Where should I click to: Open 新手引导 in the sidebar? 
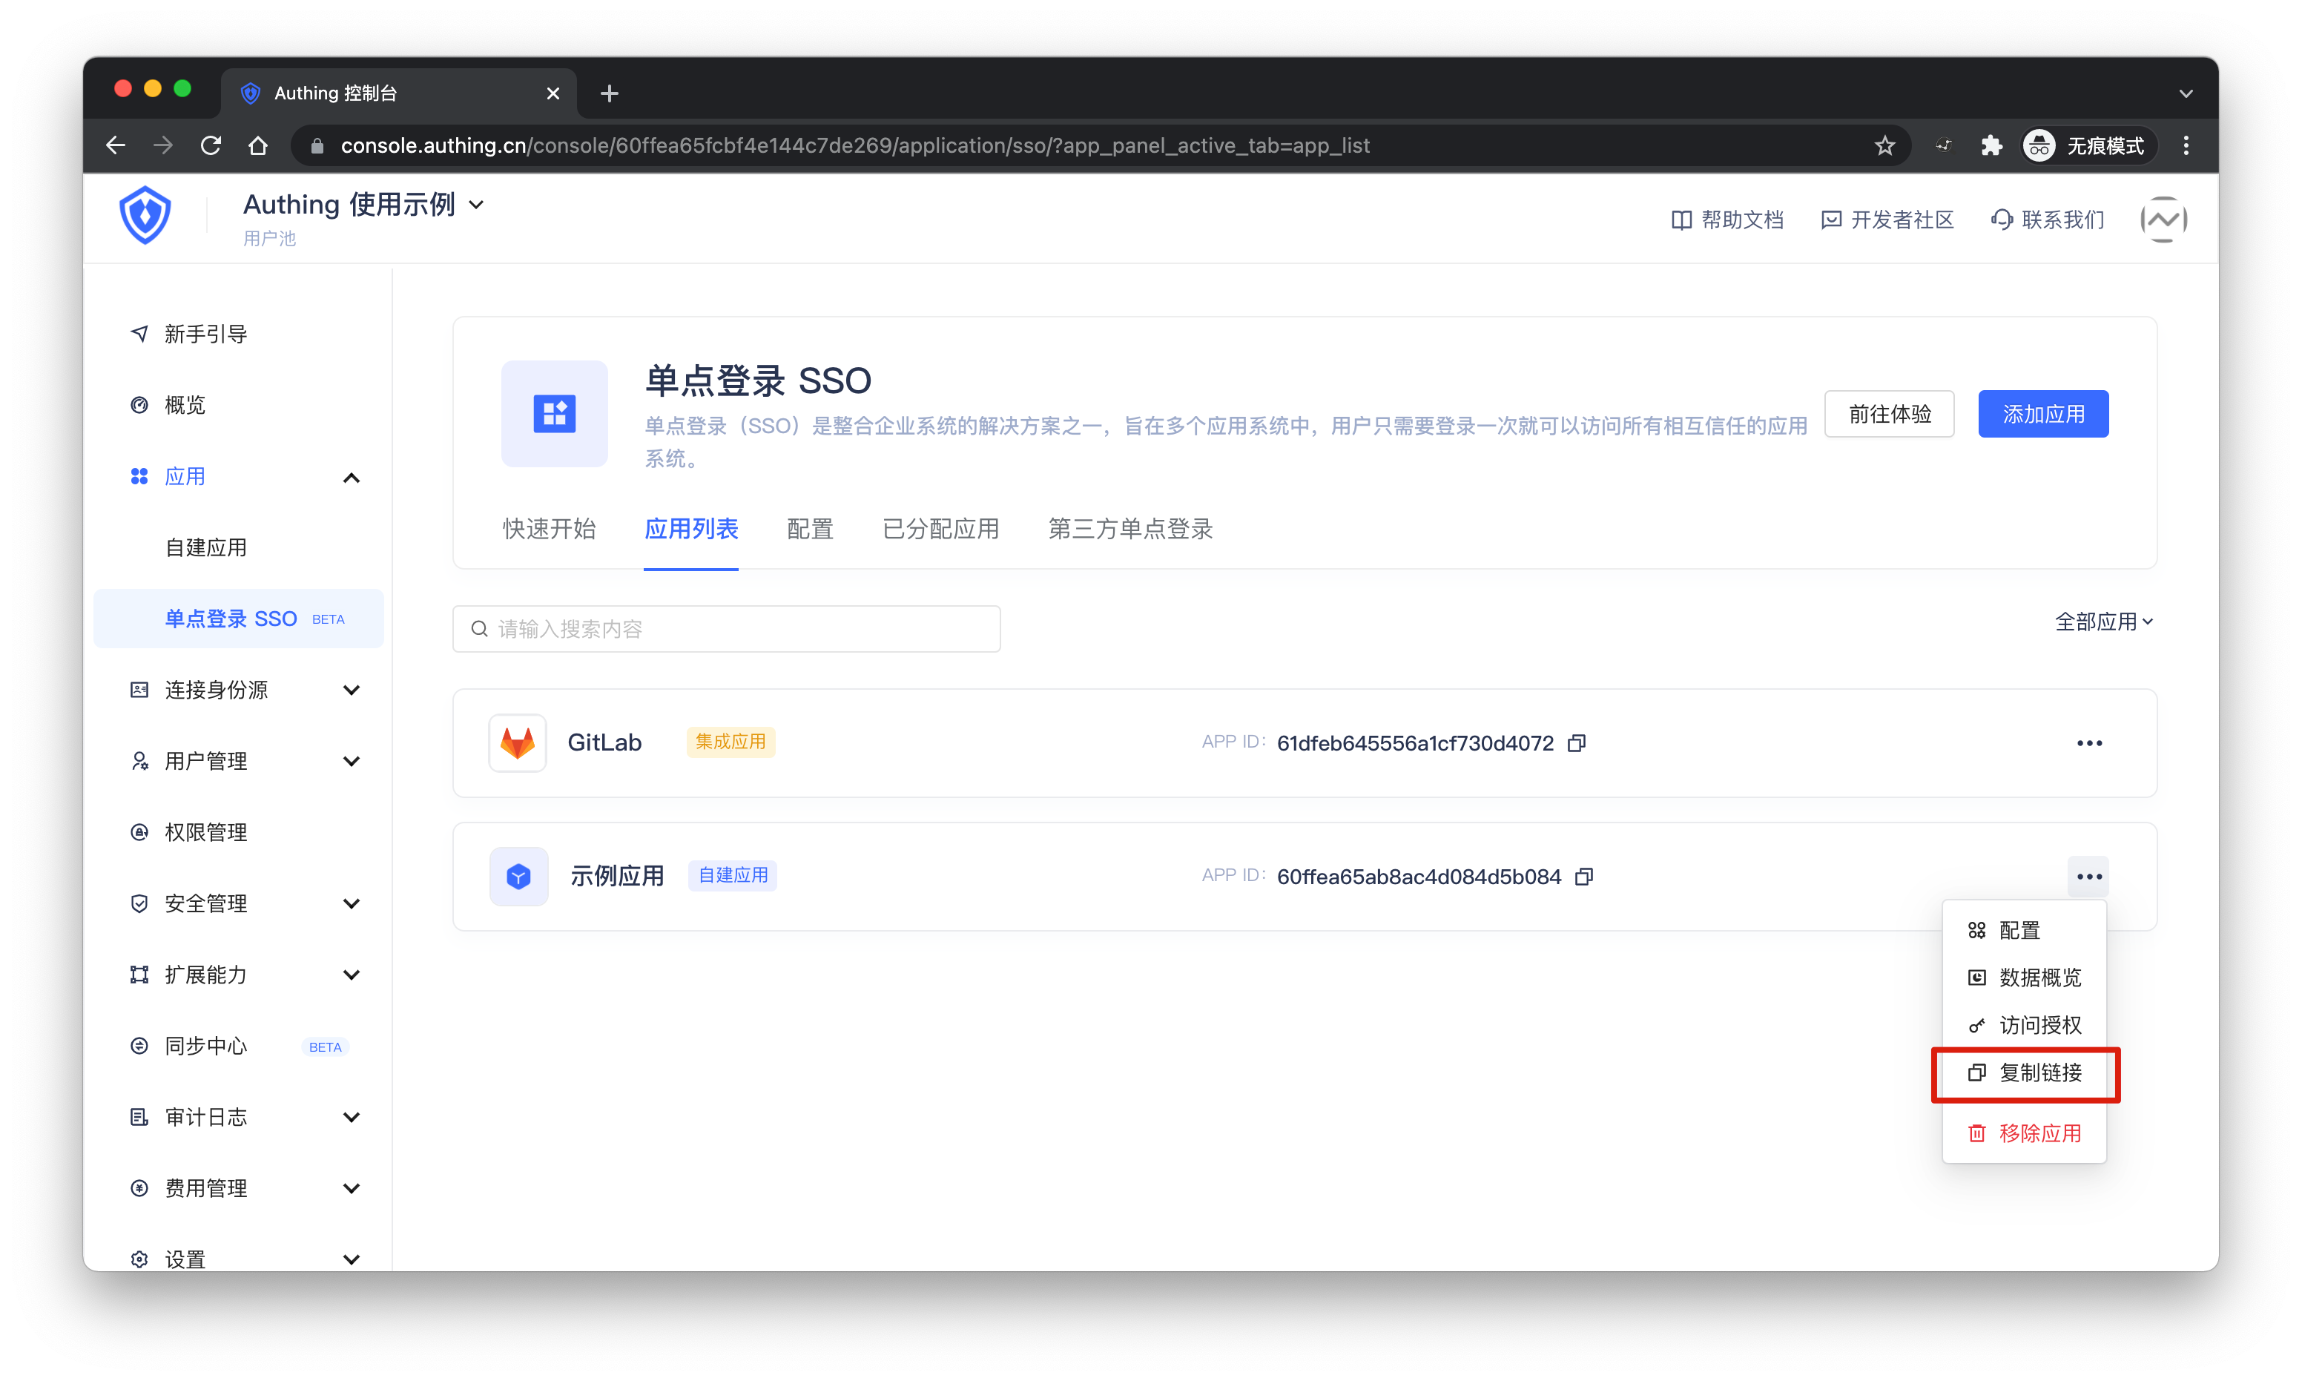pos(205,334)
